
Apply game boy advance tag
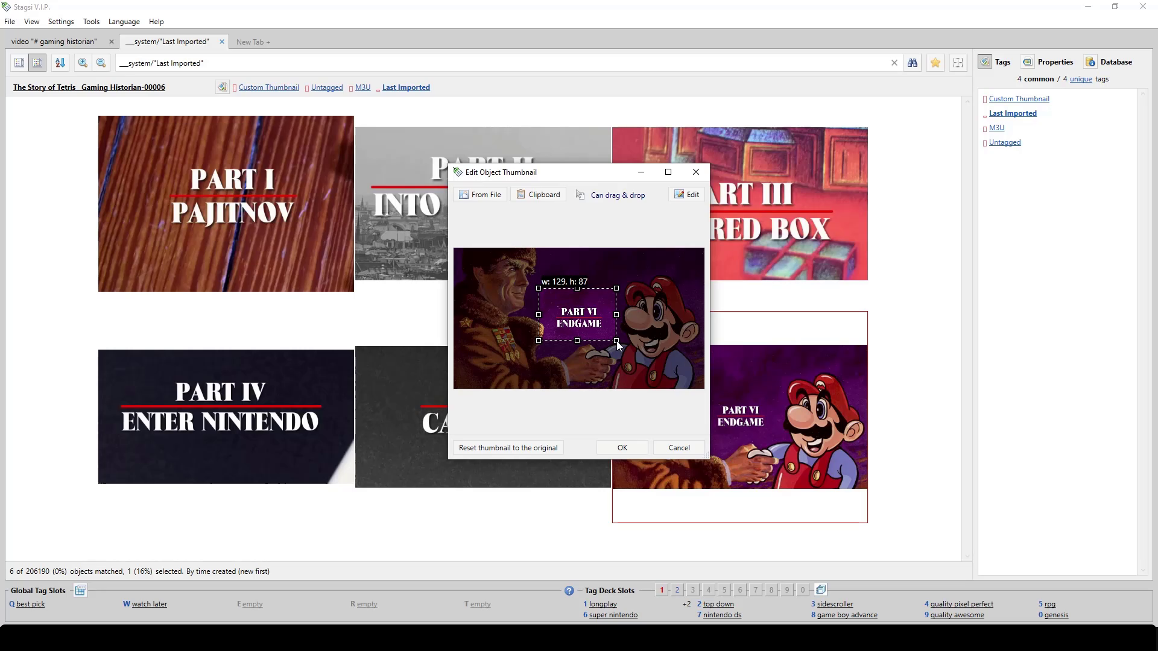(847, 615)
